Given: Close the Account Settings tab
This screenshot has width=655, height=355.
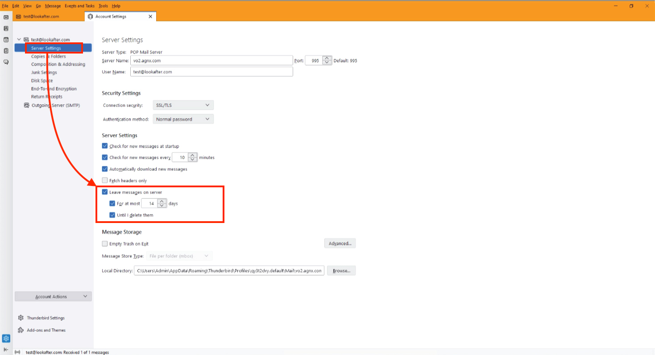Looking at the screenshot, I should [x=150, y=17].
